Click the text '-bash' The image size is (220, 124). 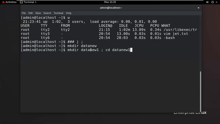(x=169, y=38)
